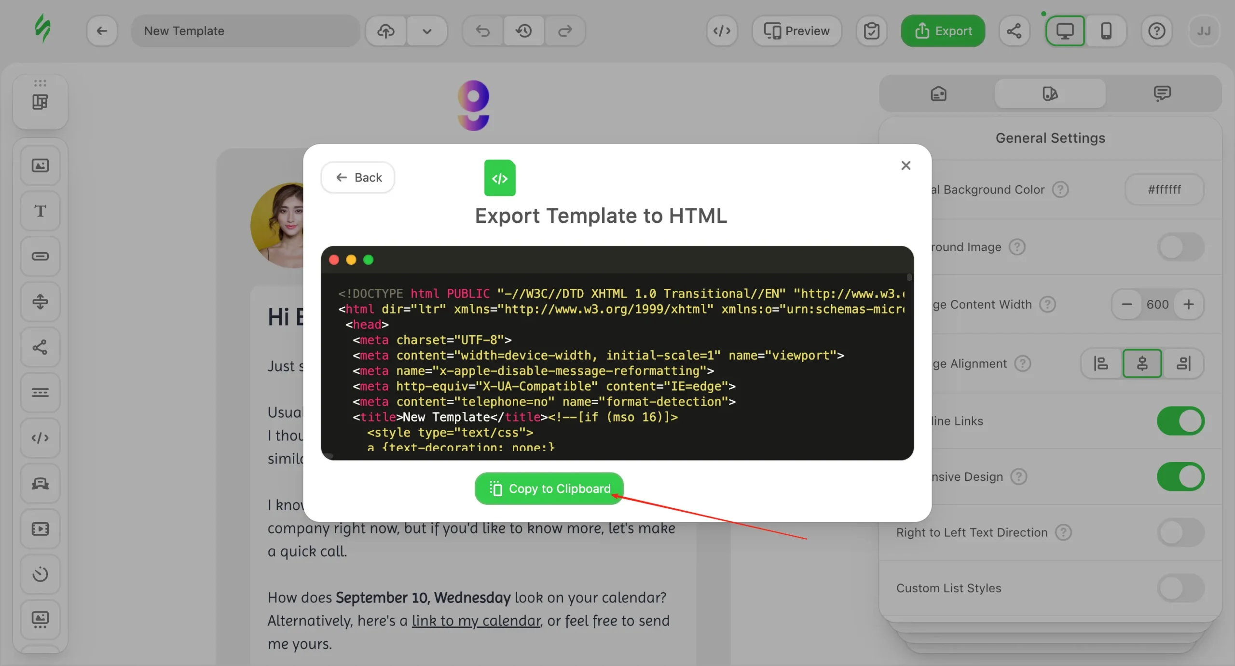
Task: Select the Text block tool
Action: tap(40, 211)
